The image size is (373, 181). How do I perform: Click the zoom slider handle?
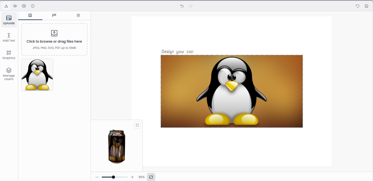tap(113, 177)
